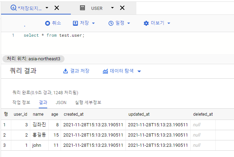Click the deleted_at column header
The image size is (234, 157).
tap(203, 114)
